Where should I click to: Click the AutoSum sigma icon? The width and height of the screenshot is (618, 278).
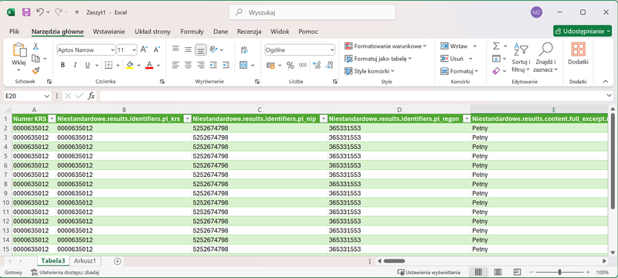tap(496, 46)
